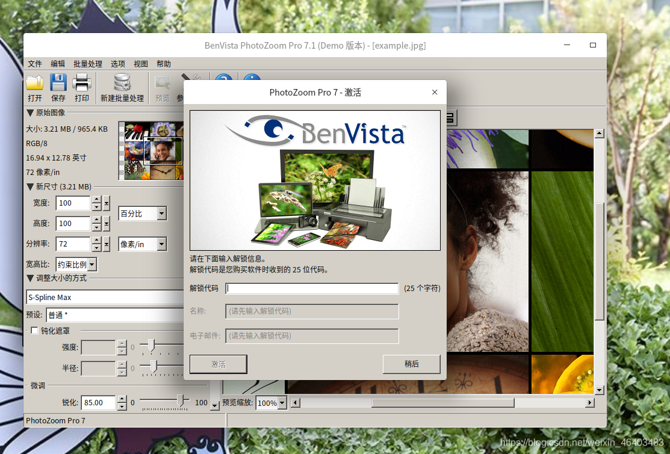Click the preview horizontal scrollbar thumb
The image size is (670, 454).
(x=443, y=403)
